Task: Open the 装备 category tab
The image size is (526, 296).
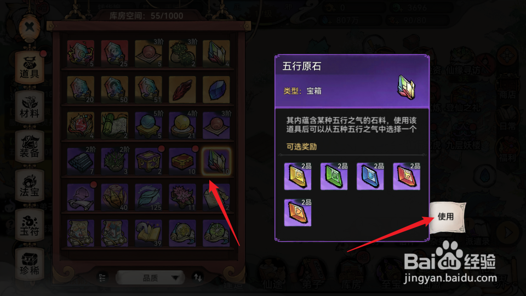Action: pyautogui.click(x=30, y=147)
